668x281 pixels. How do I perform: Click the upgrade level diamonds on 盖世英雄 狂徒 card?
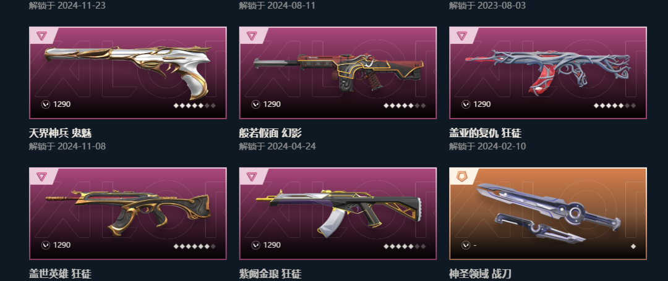click(194, 246)
